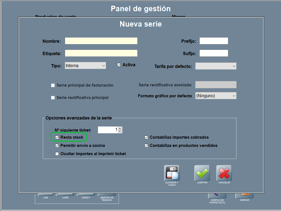Check Serie principal de facturación

pos(53,85)
